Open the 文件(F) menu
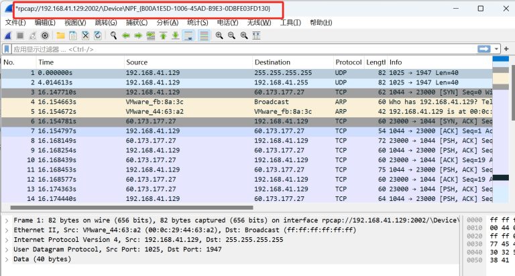The image size is (515, 276). point(15,23)
